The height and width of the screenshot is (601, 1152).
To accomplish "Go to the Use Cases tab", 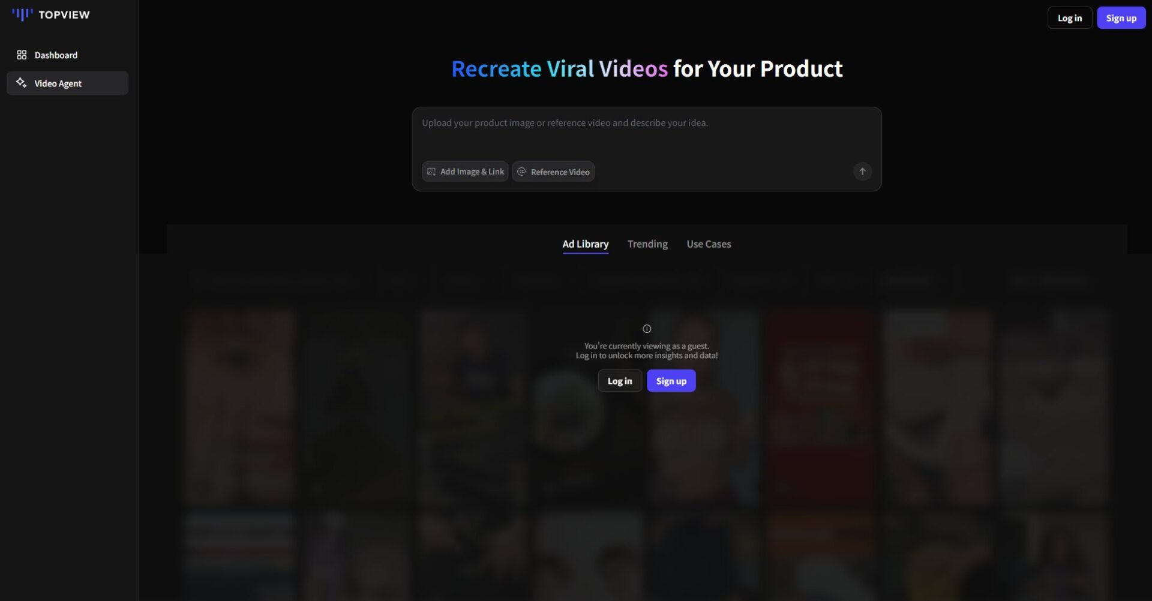I will pos(709,244).
